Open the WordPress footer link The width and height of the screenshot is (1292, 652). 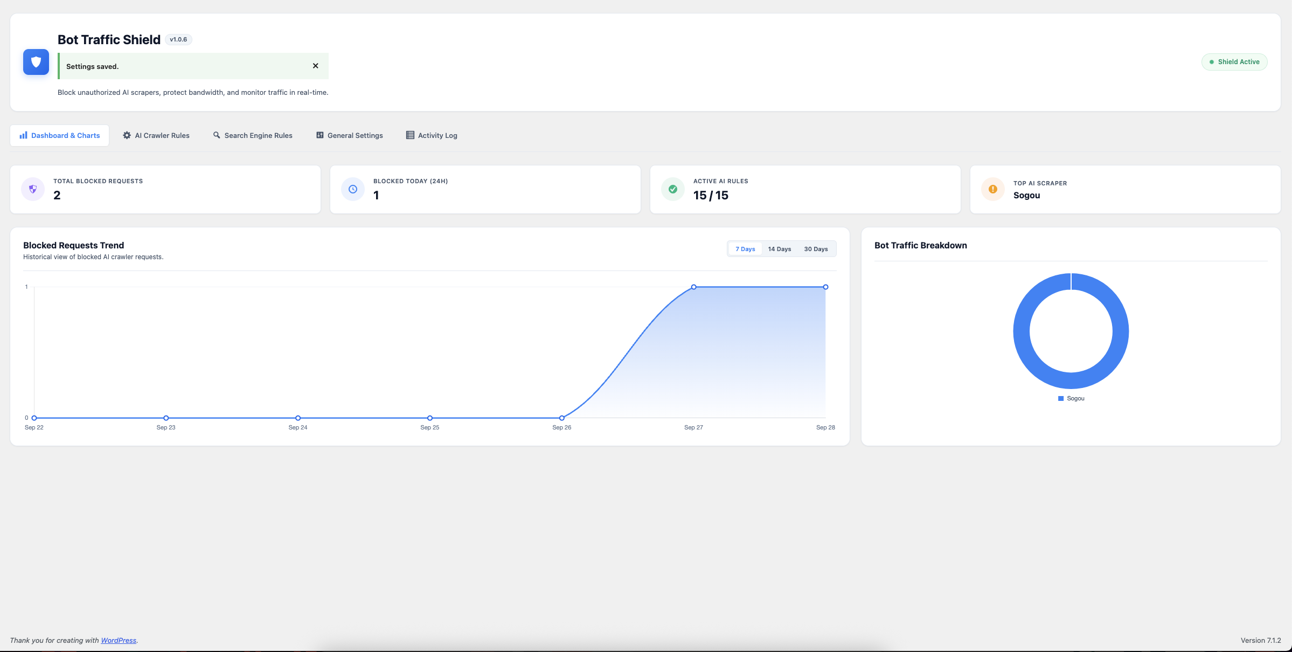pos(119,640)
